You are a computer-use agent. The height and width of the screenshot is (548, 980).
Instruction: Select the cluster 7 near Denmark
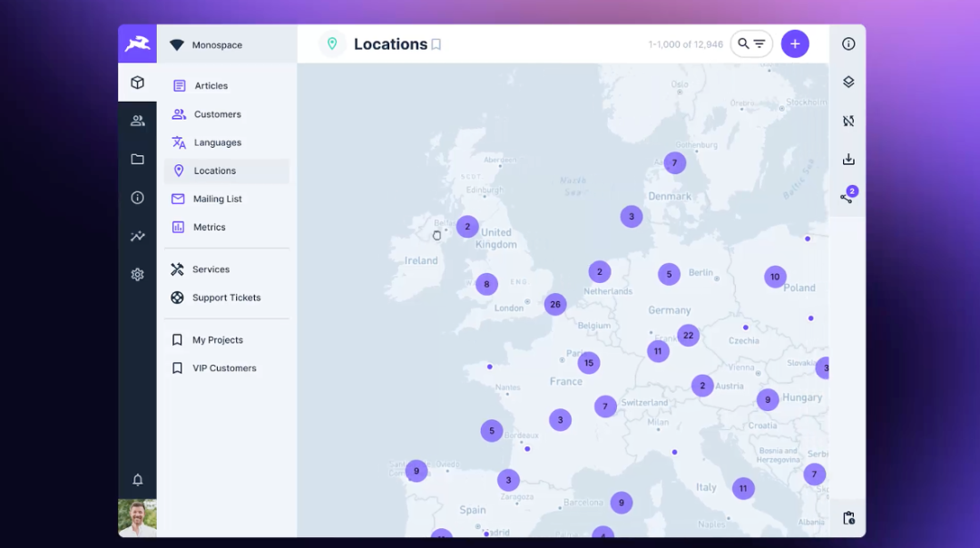[x=674, y=163]
